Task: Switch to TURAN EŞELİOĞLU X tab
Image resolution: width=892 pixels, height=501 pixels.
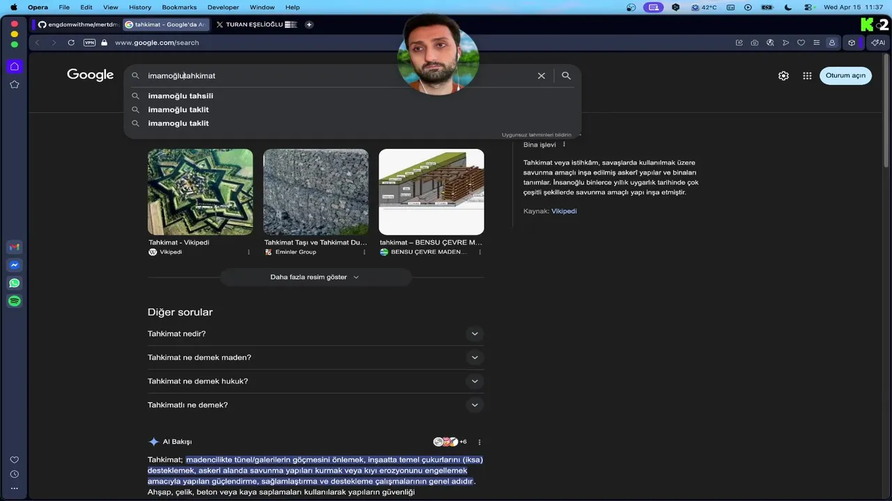Action: tap(255, 24)
